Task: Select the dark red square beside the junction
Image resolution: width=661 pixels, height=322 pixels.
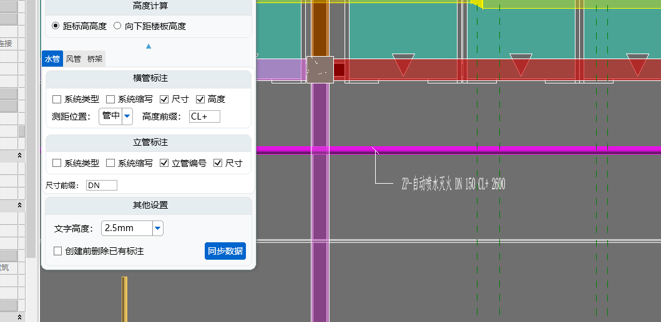Action: (x=340, y=69)
